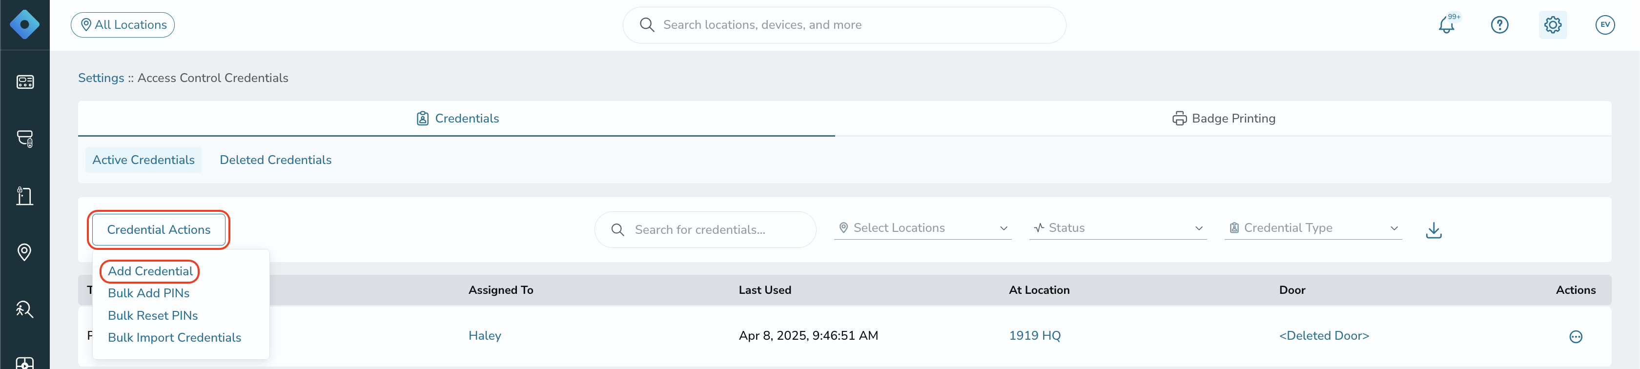Expand the Status filter dropdown
This screenshot has height=369, width=1640.
point(1117,228)
